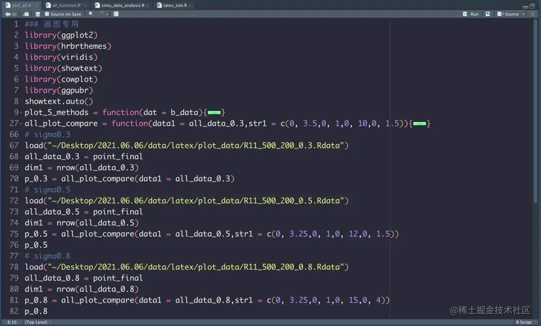Click the load line for R11_500_200_0.8.Rdata
This screenshot has height=326, width=541.
(187, 267)
